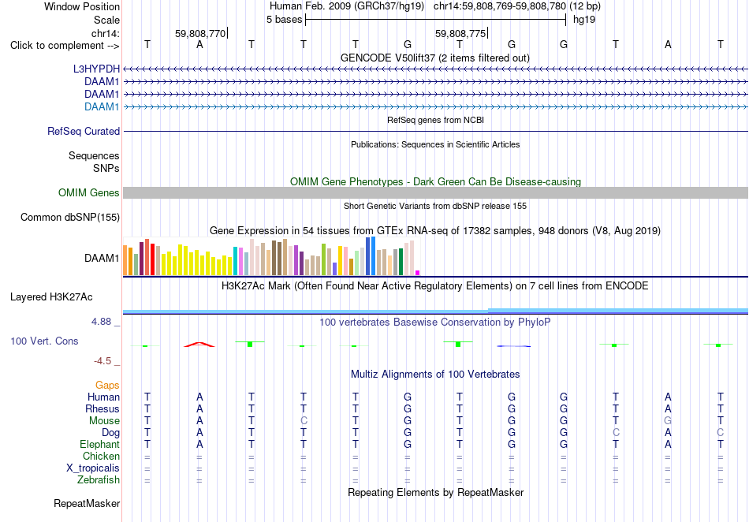Click 'Short Genetic Variants from dbSNP release 155'
This screenshot has height=522, width=749.
coord(435,206)
